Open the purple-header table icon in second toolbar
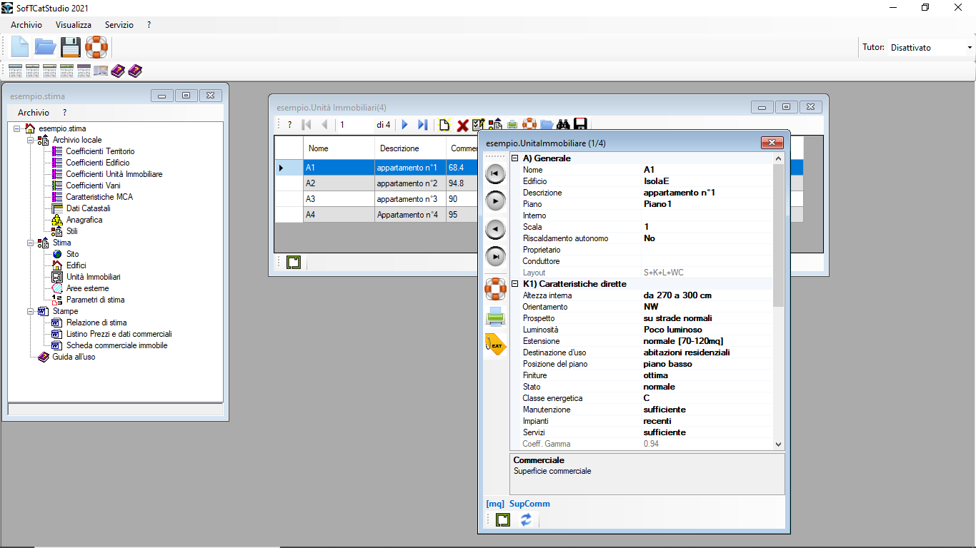 [84, 71]
